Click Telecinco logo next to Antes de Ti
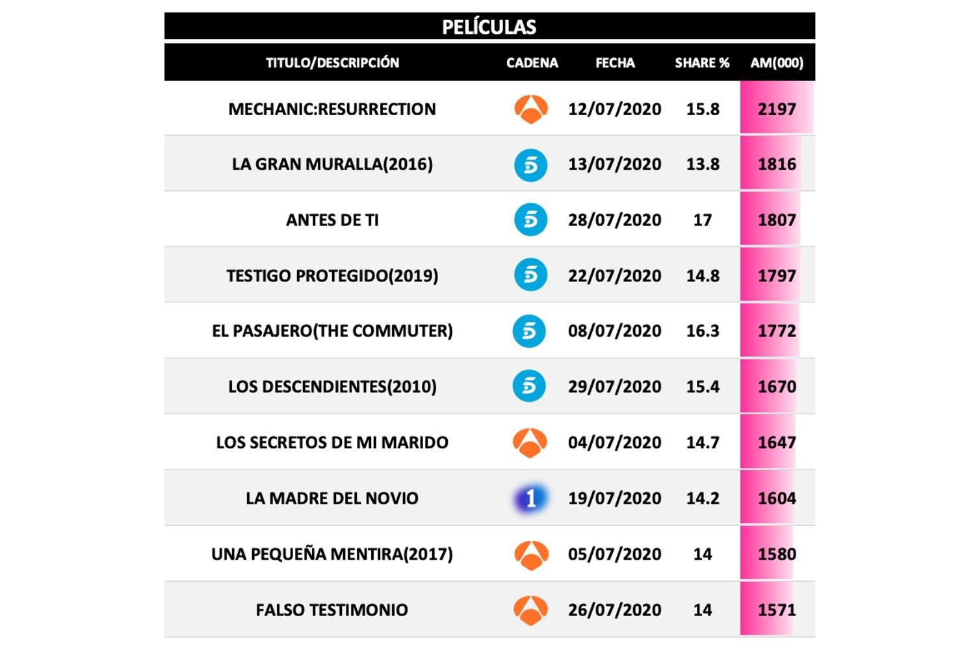 530,220
